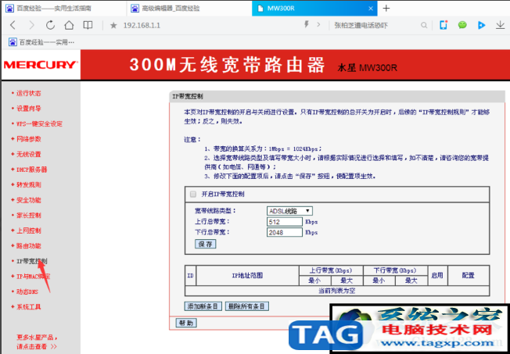Switch to the 高级编辑器_百度经验 tab
The image size is (510, 354).
click(189, 9)
